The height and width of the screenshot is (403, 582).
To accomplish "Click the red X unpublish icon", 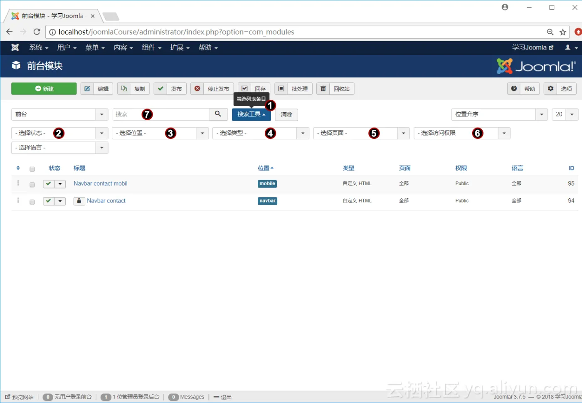I will [x=197, y=89].
